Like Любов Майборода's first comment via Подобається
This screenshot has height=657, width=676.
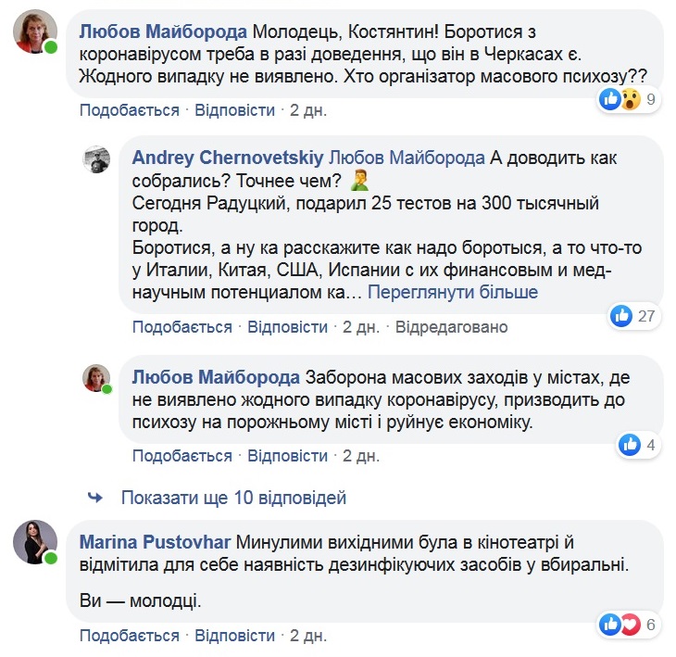(130, 110)
